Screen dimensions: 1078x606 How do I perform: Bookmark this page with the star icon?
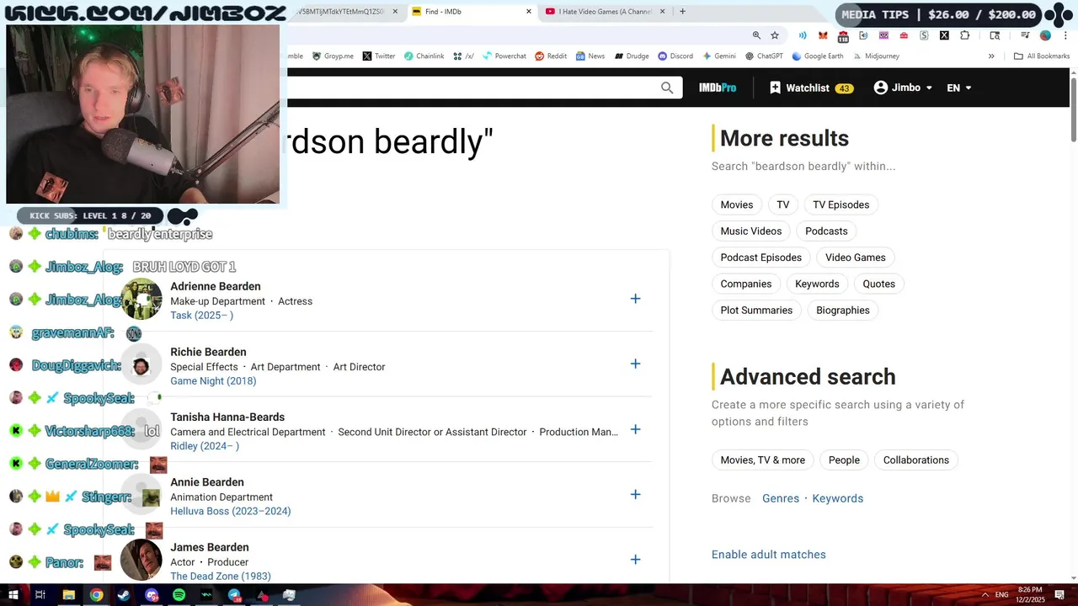click(775, 35)
